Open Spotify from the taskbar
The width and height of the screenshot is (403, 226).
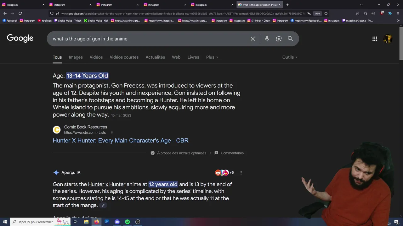(x=127, y=222)
